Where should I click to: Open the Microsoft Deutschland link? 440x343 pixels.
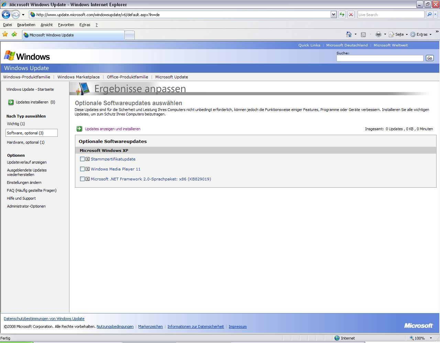347,45
